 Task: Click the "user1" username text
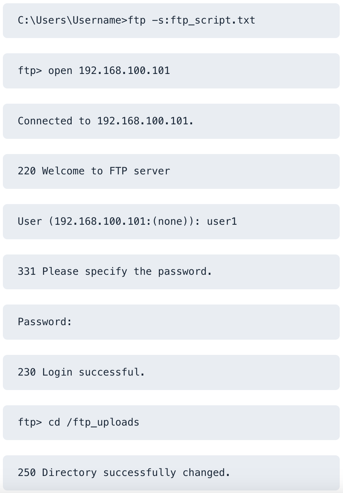[x=222, y=221]
